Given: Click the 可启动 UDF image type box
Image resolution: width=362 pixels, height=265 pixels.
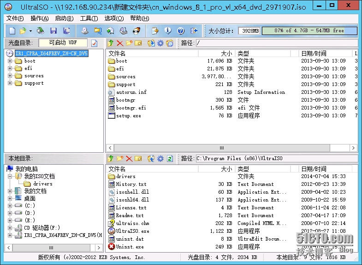Looking at the screenshot, I should pyautogui.click(x=63, y=43).
